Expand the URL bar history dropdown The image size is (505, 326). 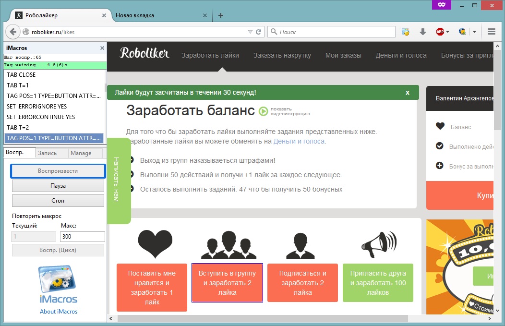pyautogui.click(x=250, y=32)
